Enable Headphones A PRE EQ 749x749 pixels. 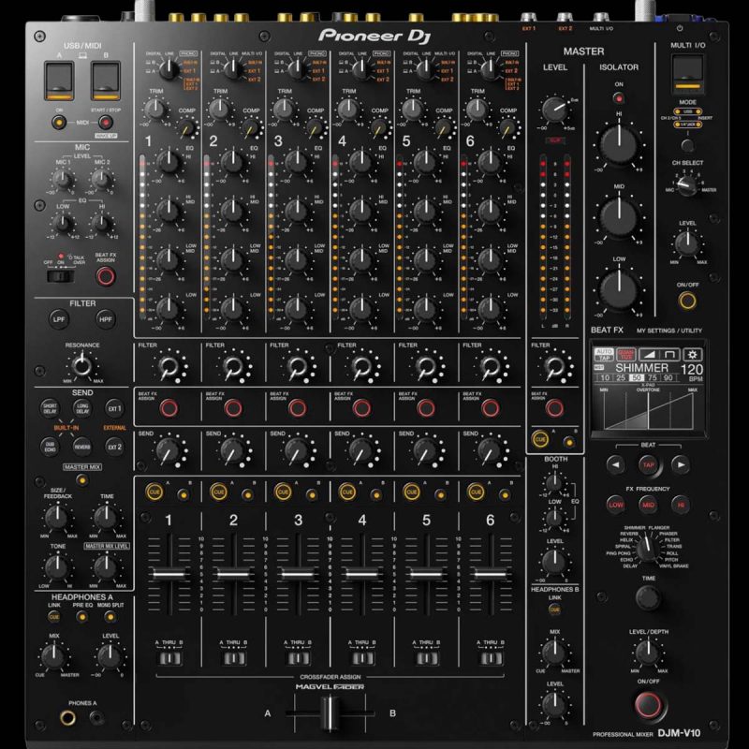click(x=82, y=617)
